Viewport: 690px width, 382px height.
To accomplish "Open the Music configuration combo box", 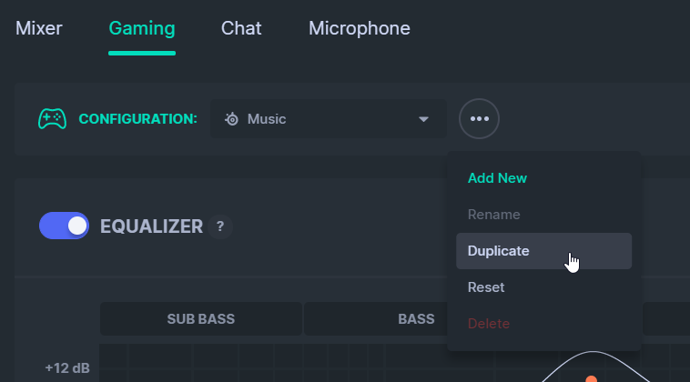I will click(329, 118).
